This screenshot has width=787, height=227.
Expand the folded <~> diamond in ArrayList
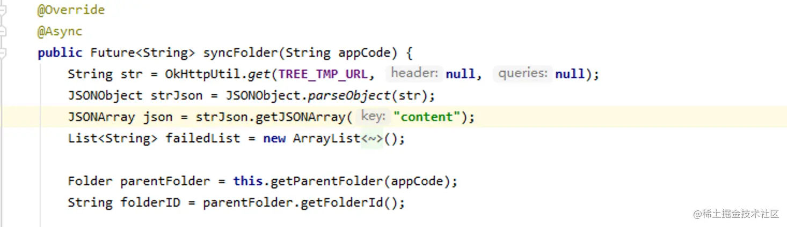point(371,139)
